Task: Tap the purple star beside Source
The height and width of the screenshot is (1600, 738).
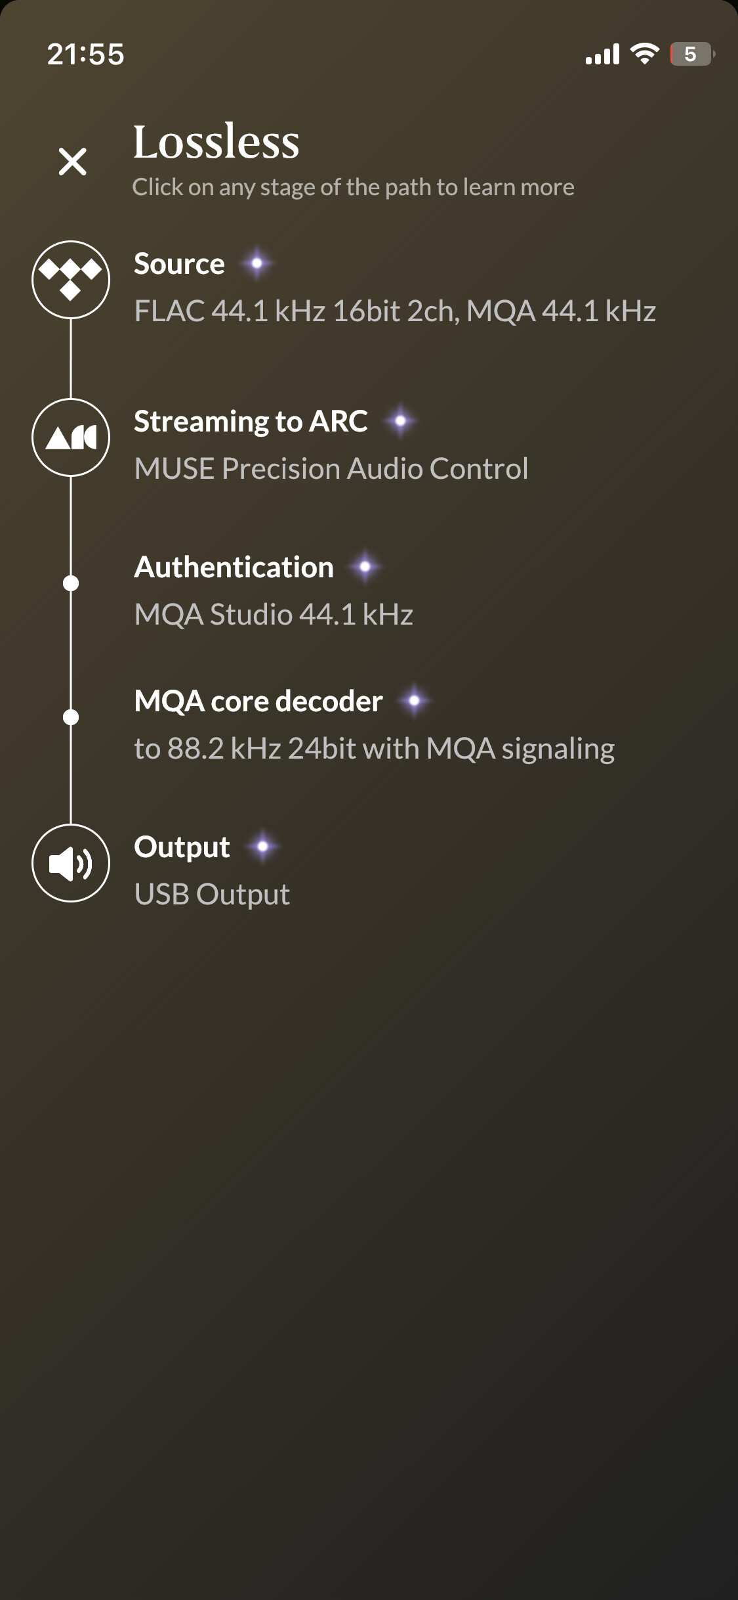Action: coord(256,263)
